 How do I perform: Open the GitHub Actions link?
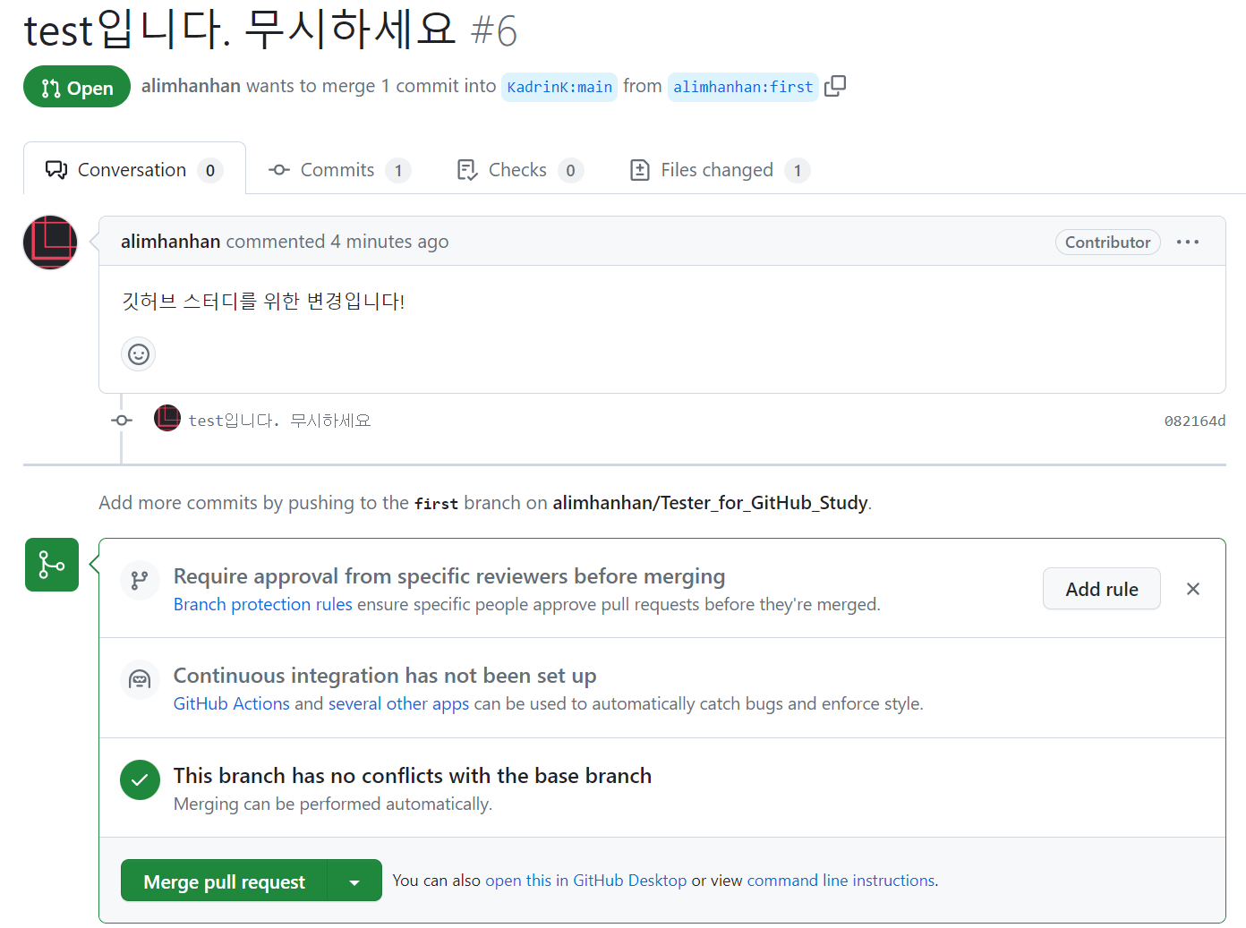coord(232,703)
